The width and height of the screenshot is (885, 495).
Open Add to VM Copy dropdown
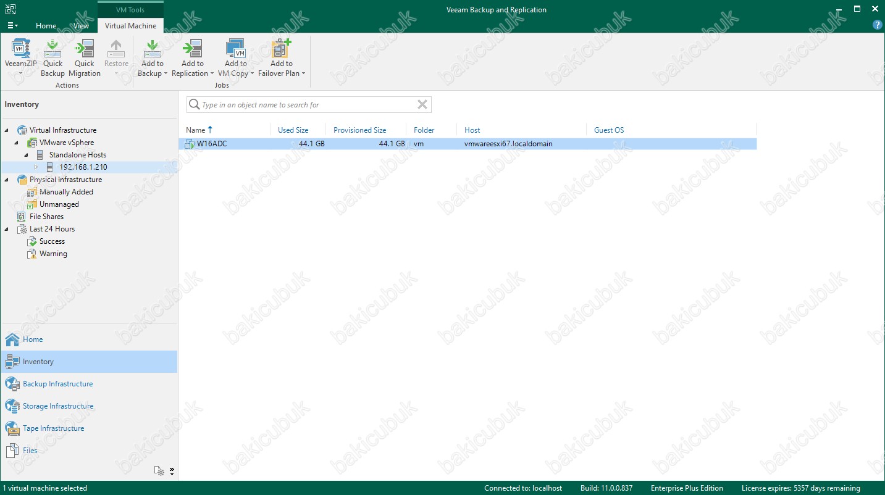[x=235, y=58]
